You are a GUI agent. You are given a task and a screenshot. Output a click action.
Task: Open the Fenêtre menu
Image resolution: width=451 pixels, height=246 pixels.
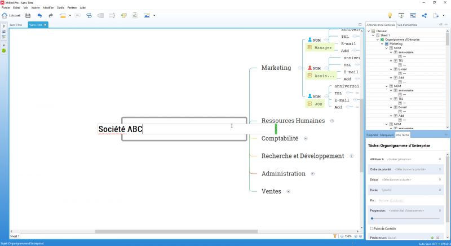(x=72, y=8)
